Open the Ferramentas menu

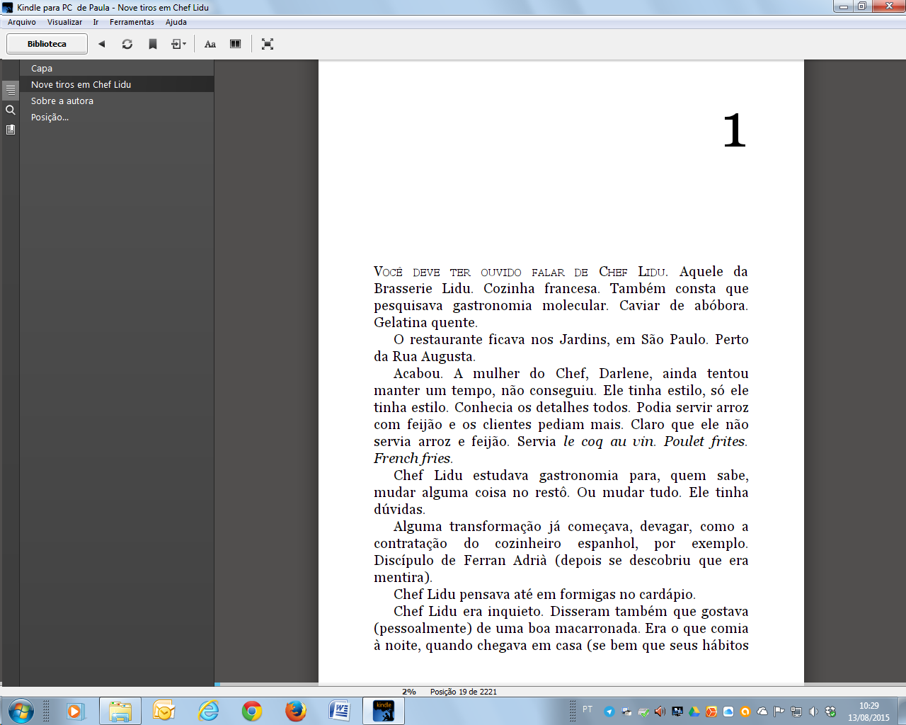pyautogui.click(x=132, y=22)
